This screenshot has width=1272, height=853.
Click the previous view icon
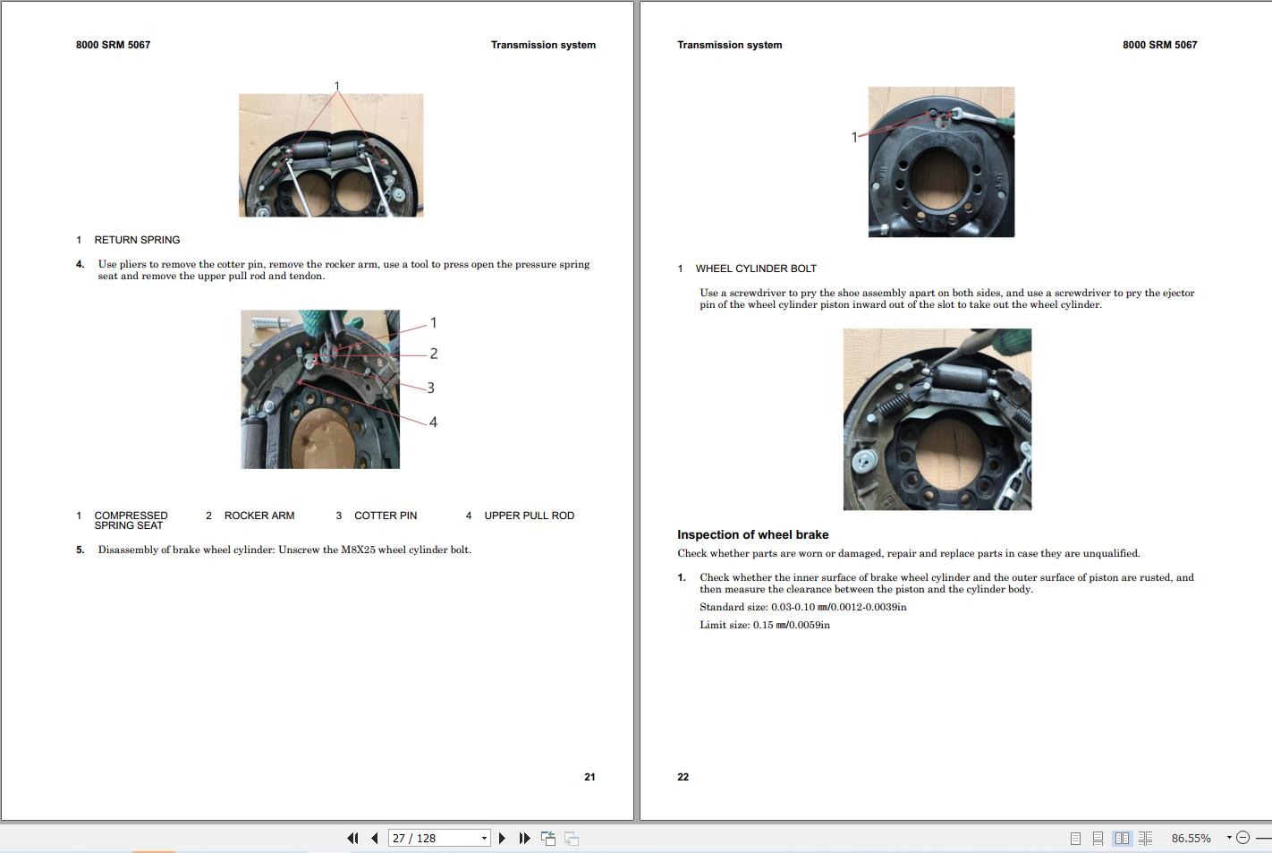pyautogui.click(x=548, y=839)
